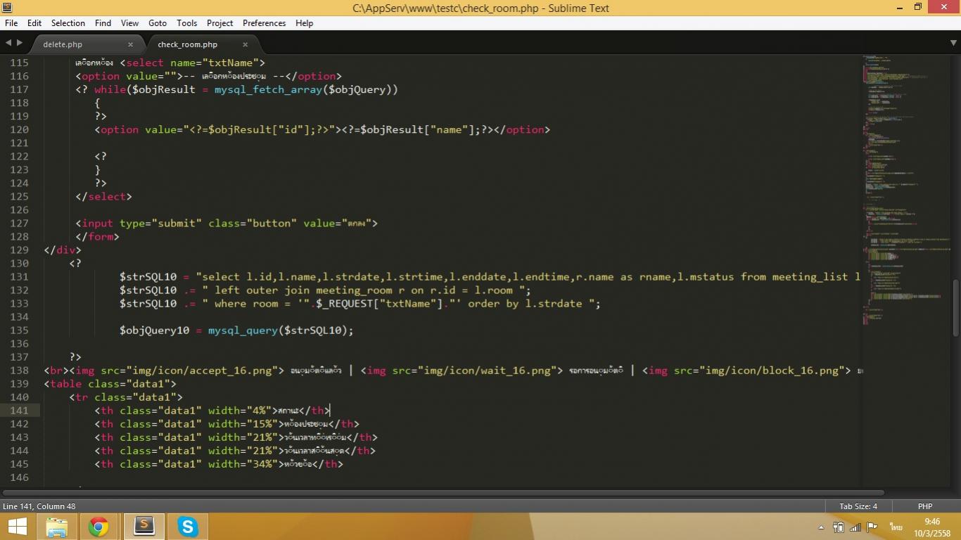Open the Tools menu
Image resolution: width=961 pixels, height=540 pixels.
pos(187,23)
